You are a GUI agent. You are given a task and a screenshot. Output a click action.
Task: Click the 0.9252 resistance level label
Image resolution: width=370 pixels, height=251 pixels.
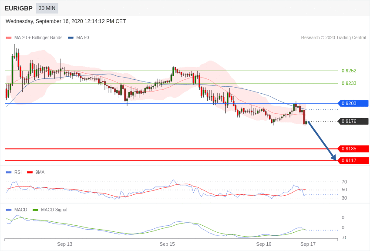point(349,71)
